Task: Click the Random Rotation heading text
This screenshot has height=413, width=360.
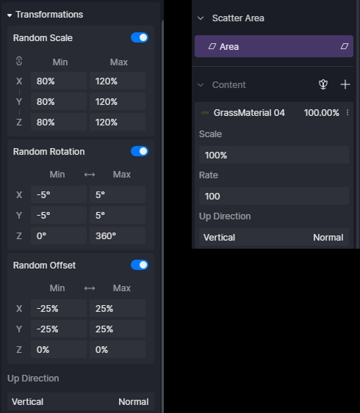Action: (x=48, y=152)
